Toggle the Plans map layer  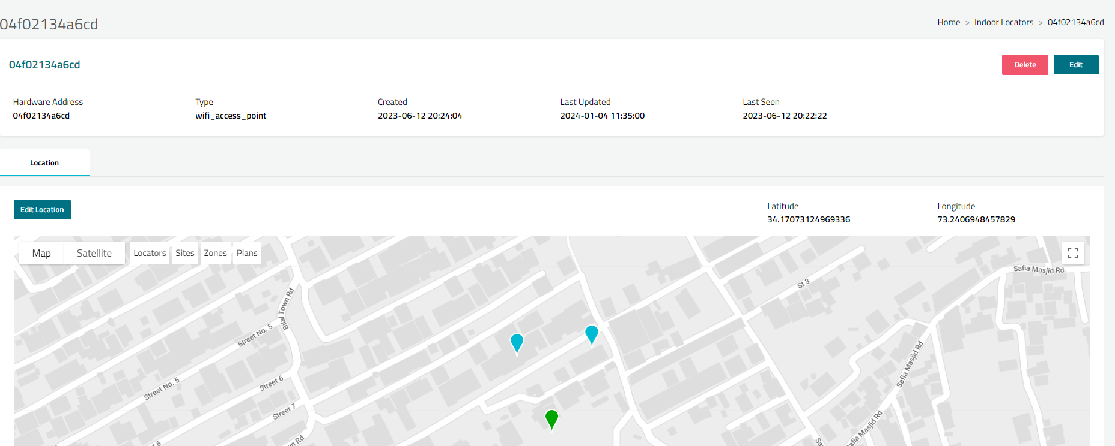[x=247, y=253]
